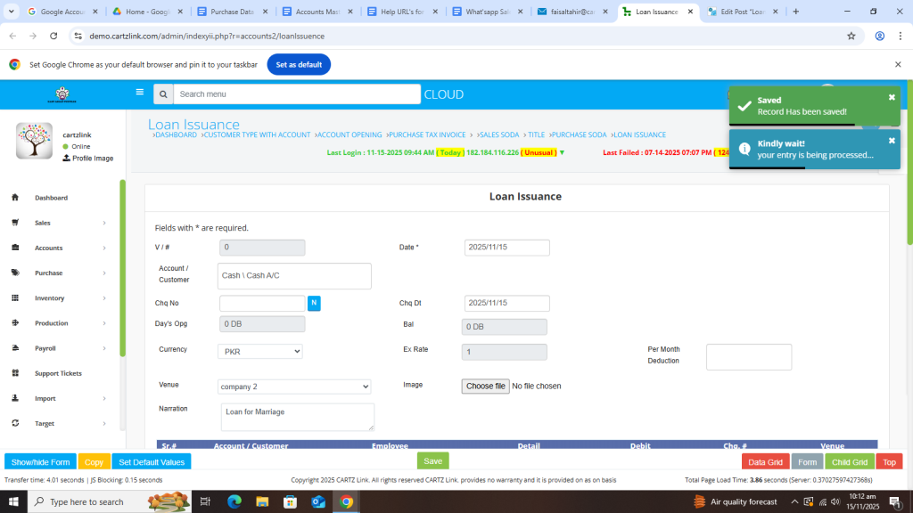
Task: Click the Set Default Values button
Action: [152, 462]
